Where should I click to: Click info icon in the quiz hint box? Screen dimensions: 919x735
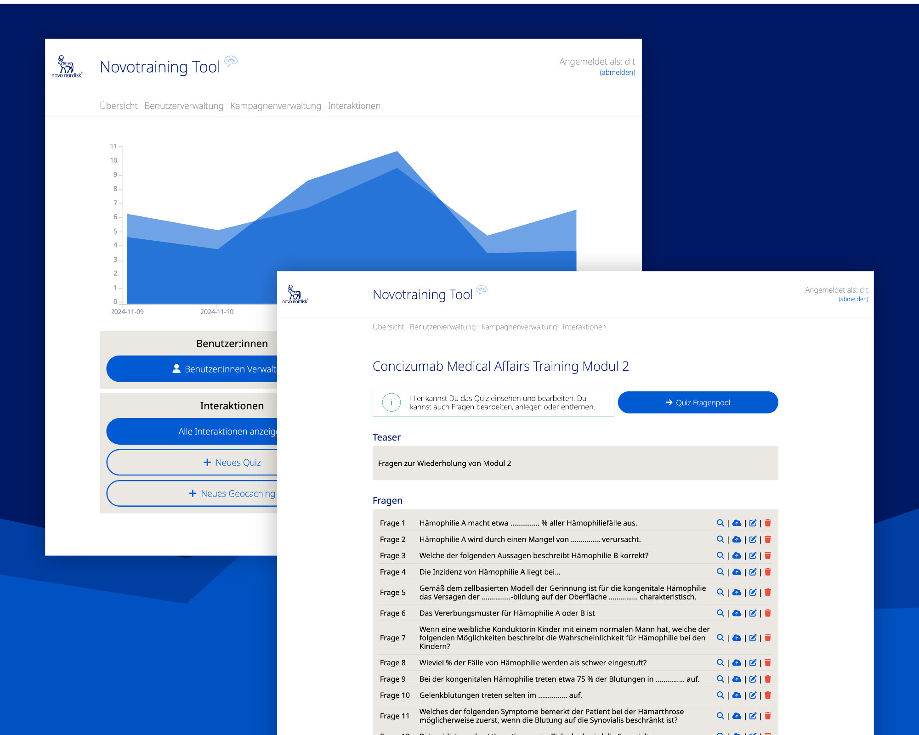click(x=391, y=402)
